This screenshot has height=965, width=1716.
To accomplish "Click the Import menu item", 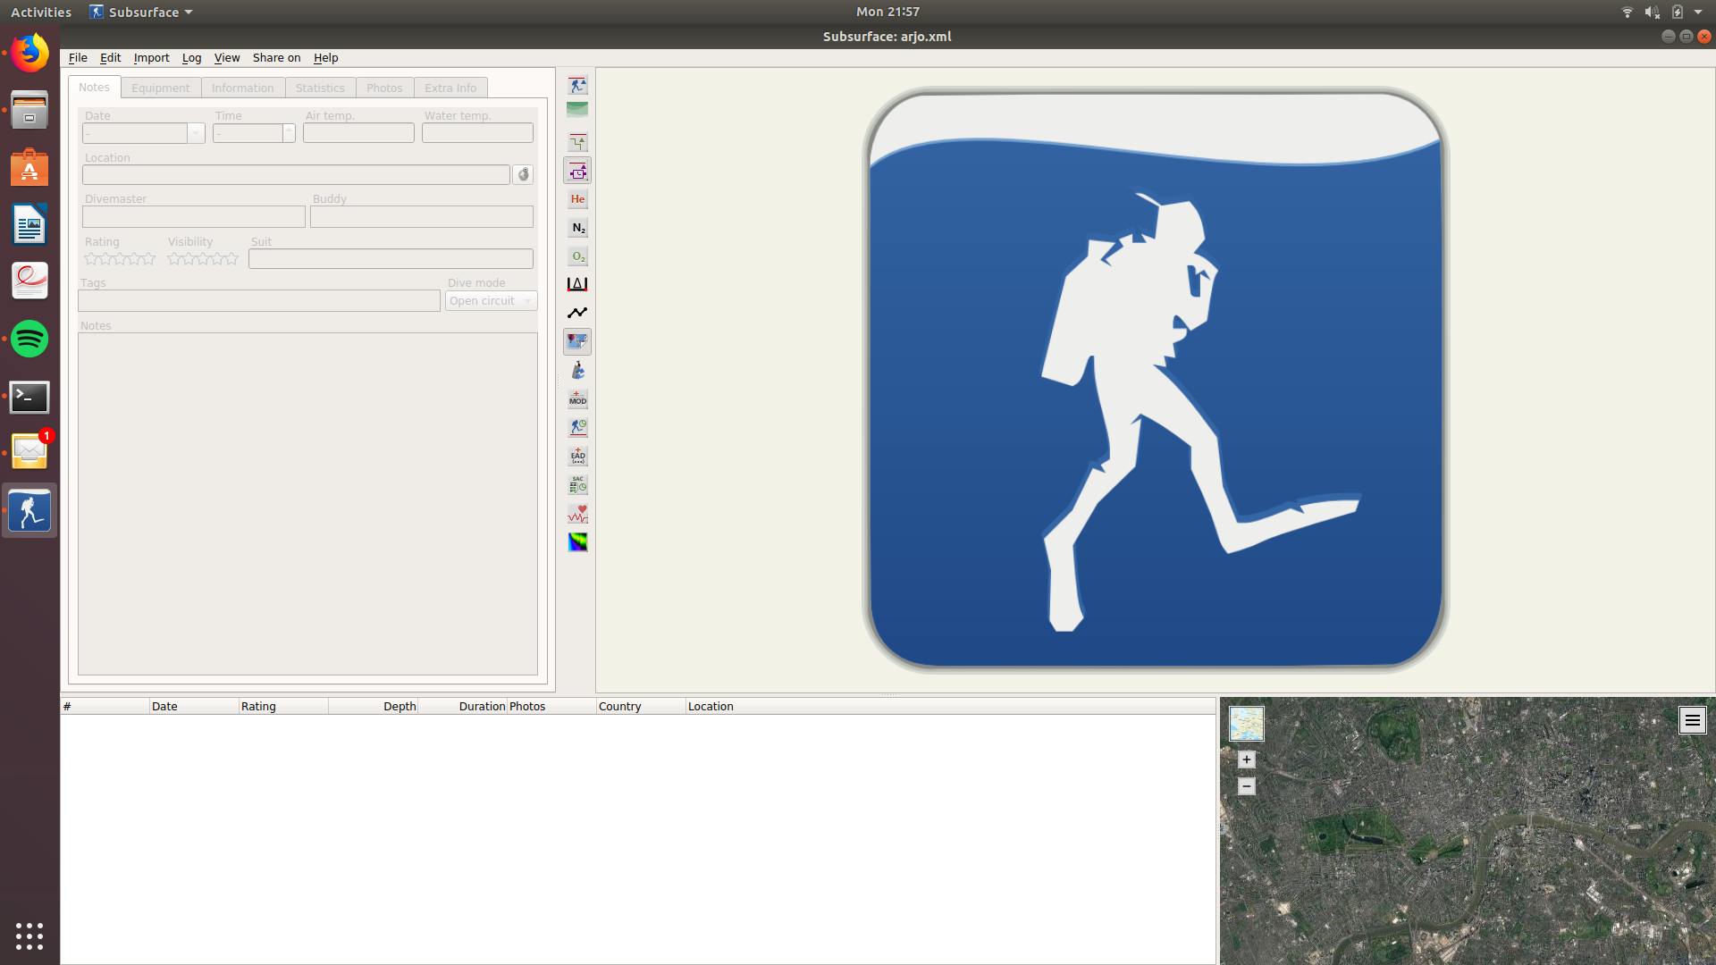I will click(x=149, y=56).
